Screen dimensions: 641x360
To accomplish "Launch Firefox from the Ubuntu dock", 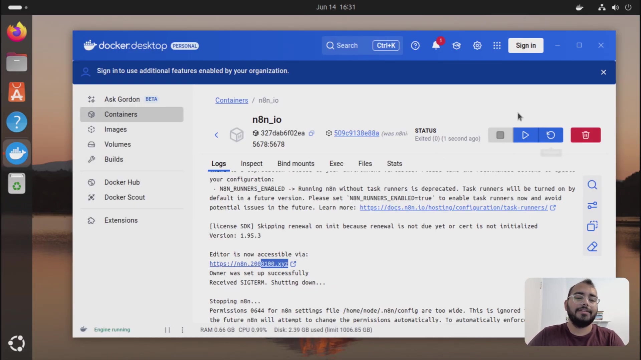I will (x=17, y=32).
